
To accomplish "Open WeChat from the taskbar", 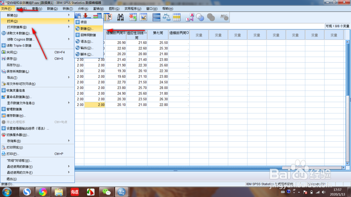I will (106, 192).
